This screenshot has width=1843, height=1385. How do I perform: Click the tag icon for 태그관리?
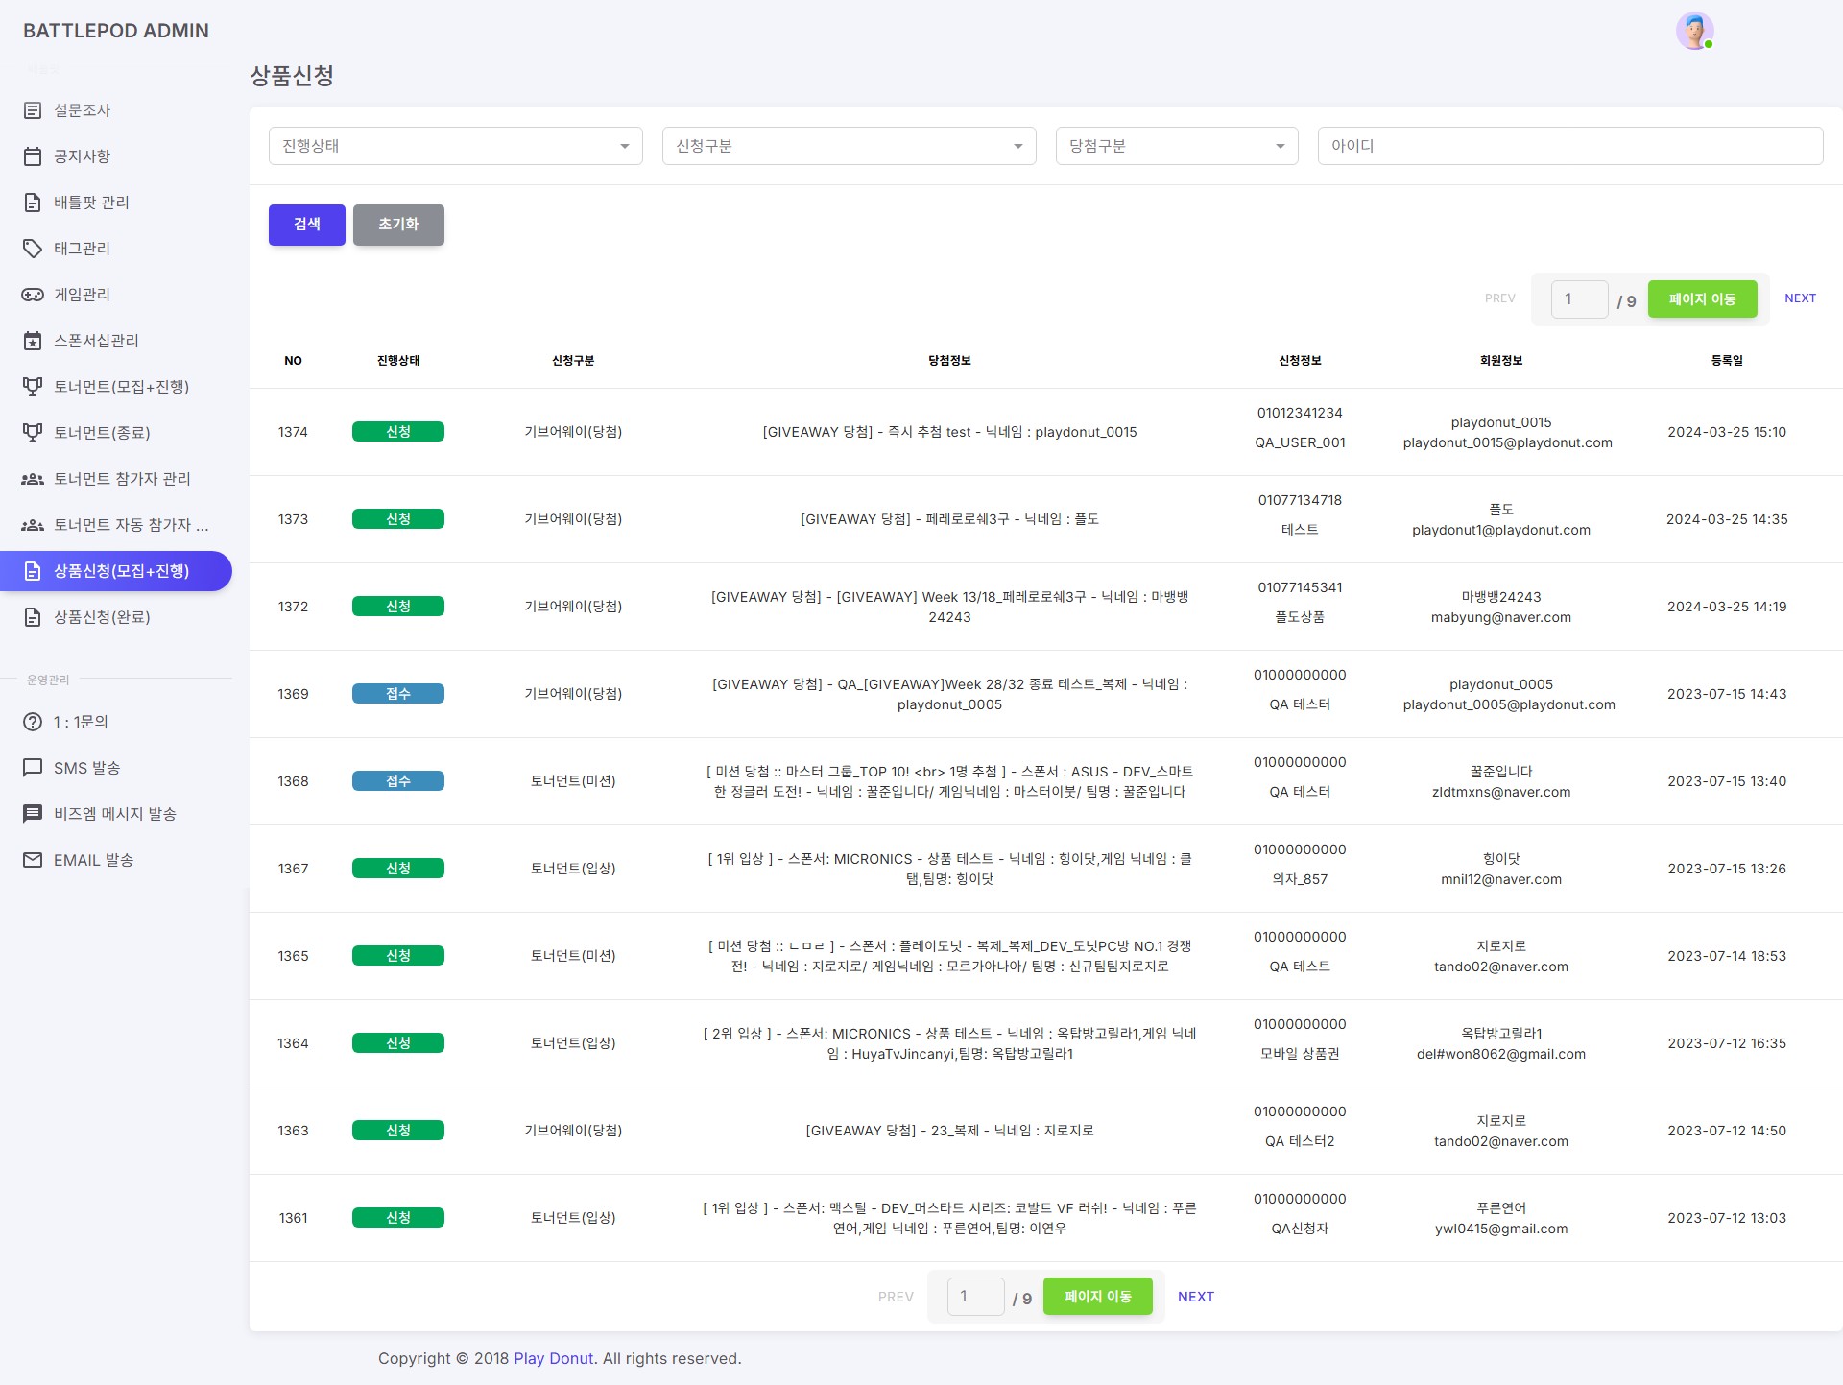click(x=33, y=249)
